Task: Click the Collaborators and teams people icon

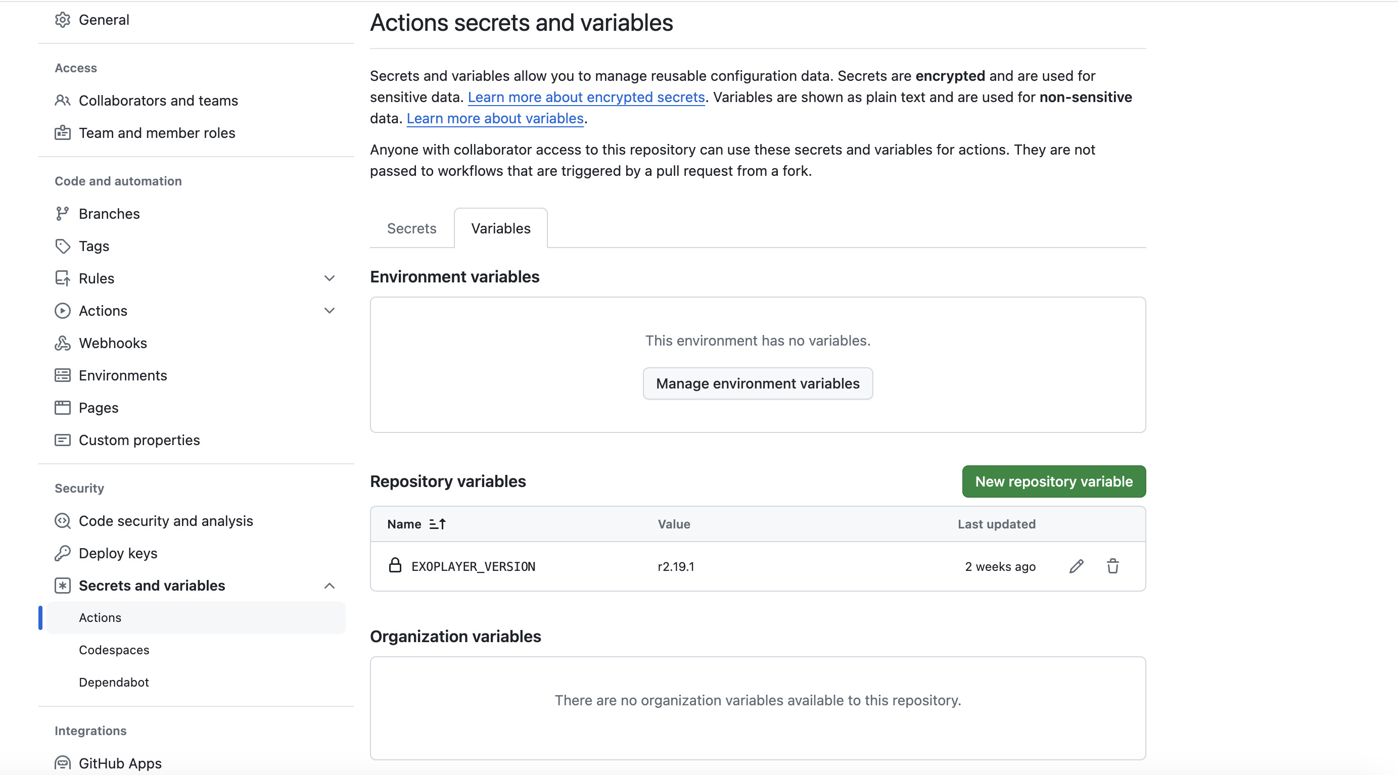Action: [62, 101]
